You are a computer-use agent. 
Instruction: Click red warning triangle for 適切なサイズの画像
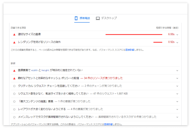coord(14,35)
